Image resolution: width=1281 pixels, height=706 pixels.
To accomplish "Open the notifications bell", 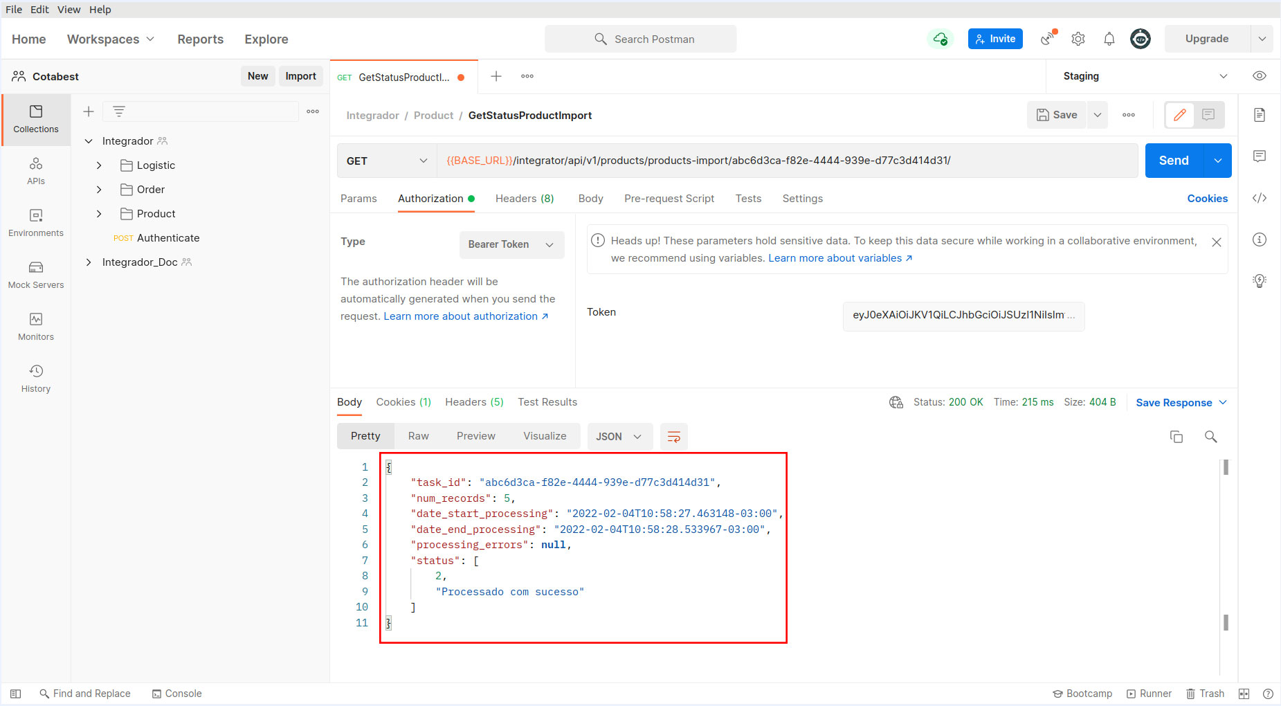I will pyautogui.click(x=1109, y=39).
